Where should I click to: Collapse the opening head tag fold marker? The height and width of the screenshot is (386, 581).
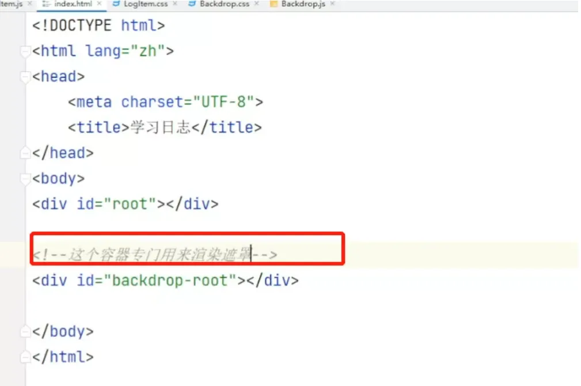click(25, 77)
